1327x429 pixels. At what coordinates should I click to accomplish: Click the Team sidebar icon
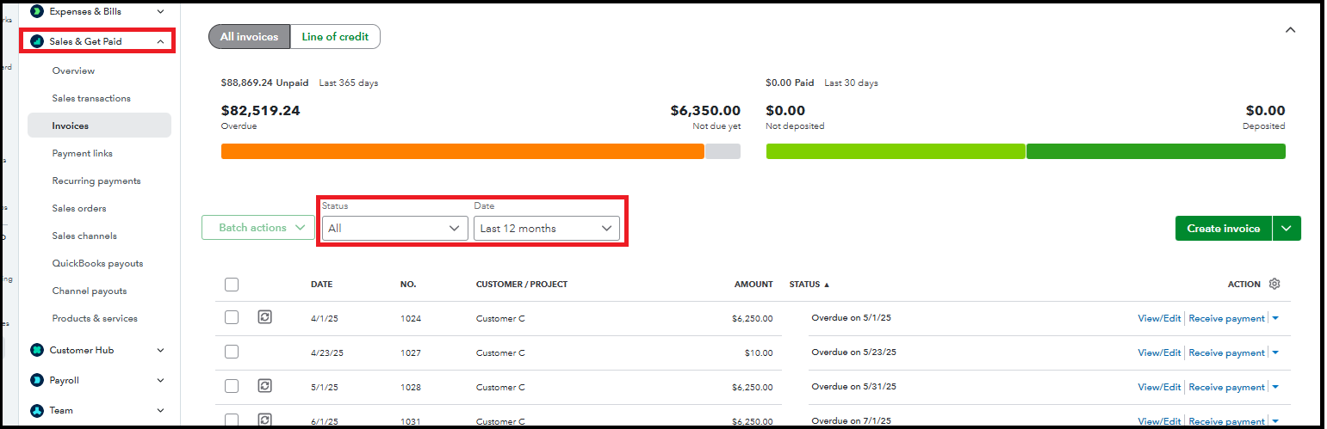(x=37, y=410)
